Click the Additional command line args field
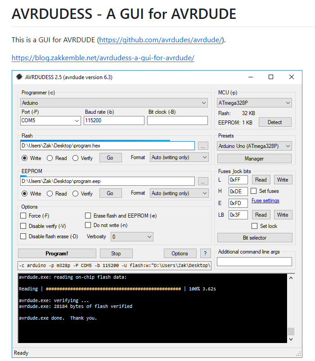The width and height of the screenshot is (315, 361). tap(254, 262)
